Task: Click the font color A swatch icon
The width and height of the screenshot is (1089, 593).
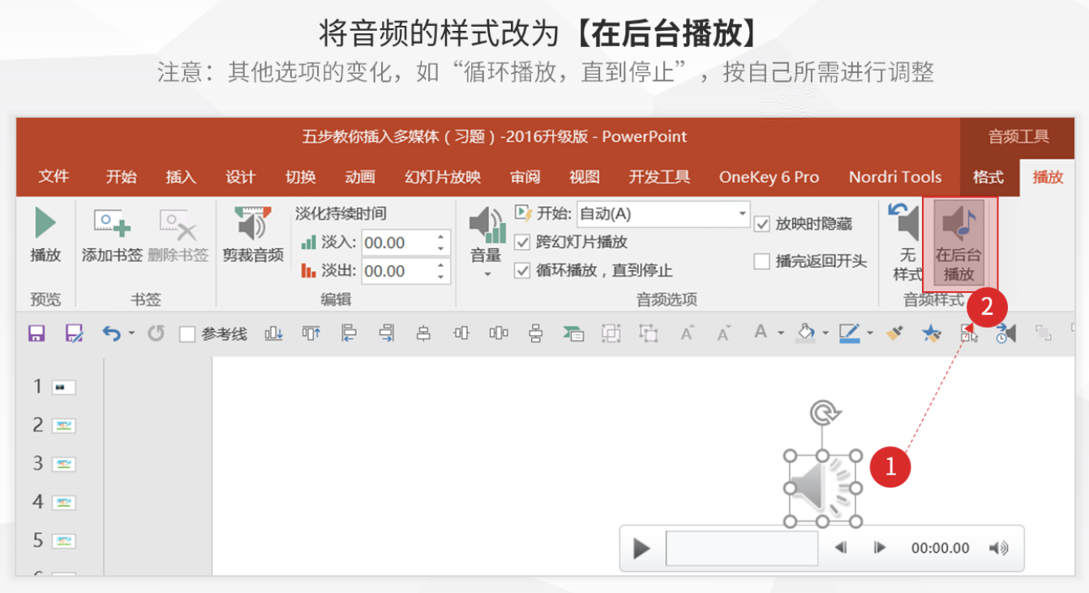Action: (761, 333)
